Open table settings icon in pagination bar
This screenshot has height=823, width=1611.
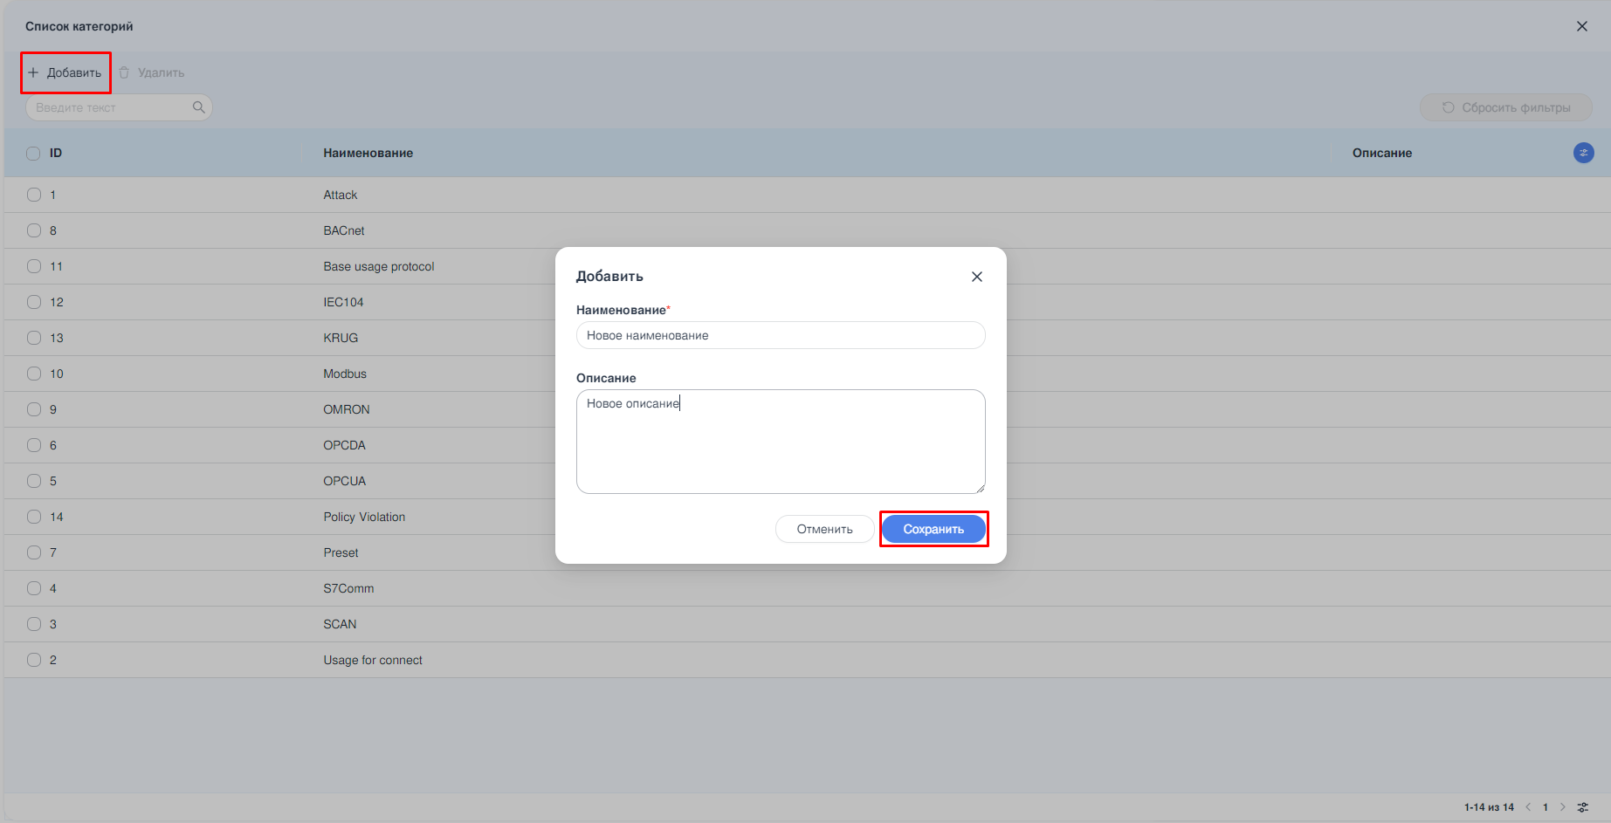tap(1583, 807)
